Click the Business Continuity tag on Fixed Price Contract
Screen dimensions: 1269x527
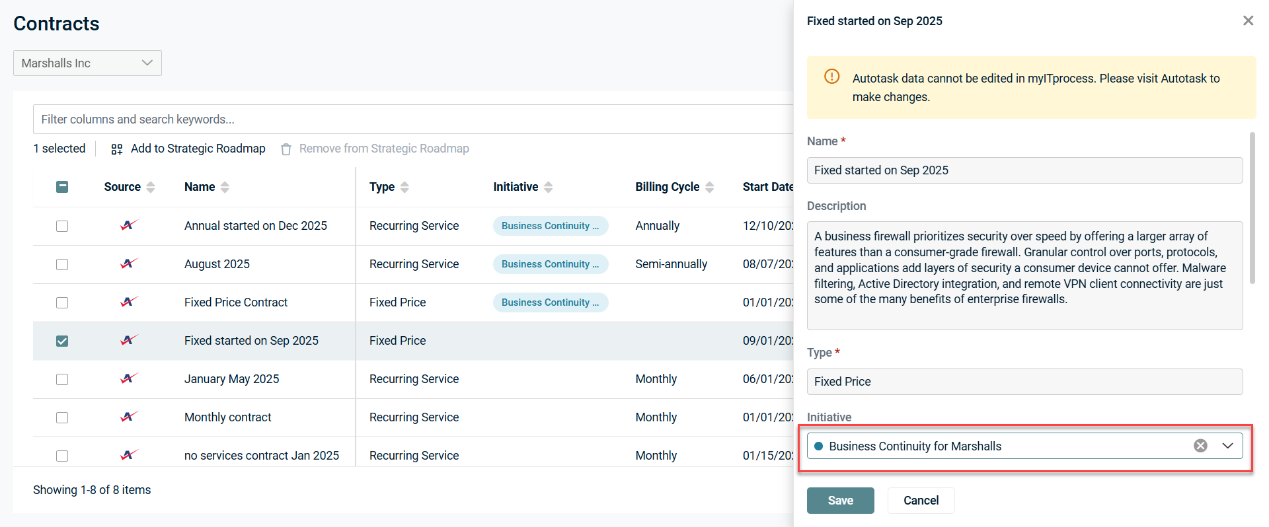550,302
